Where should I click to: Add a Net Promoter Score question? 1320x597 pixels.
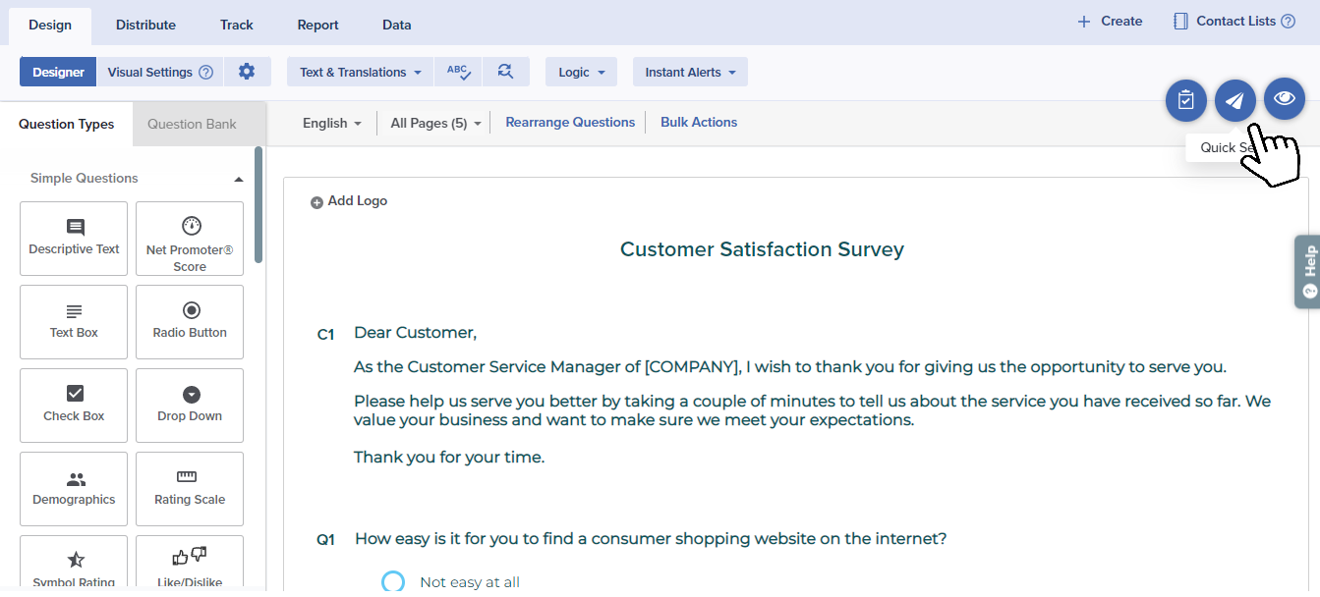tap(190, 239)
